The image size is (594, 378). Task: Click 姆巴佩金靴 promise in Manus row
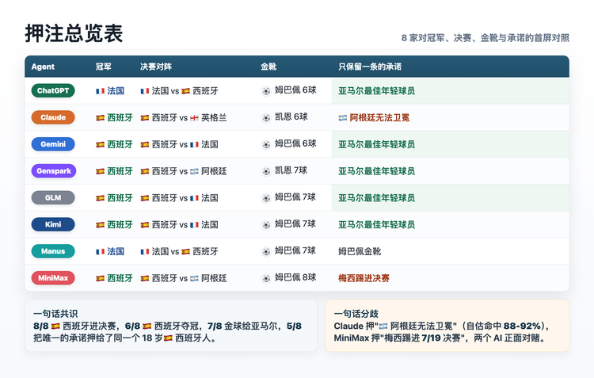pyautogui.click(x=360, y=251)
